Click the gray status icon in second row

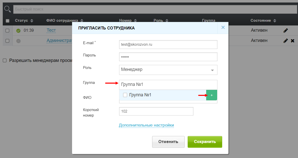click(18, 41)
